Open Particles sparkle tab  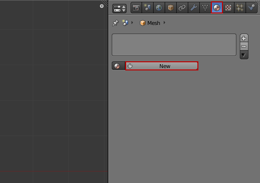coord(240,8)
